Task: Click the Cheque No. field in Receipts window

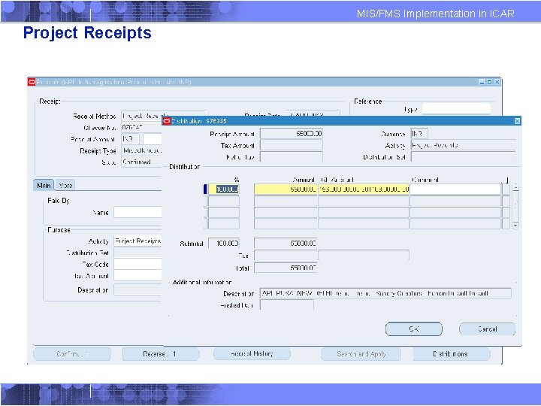Action: [141, 127]
